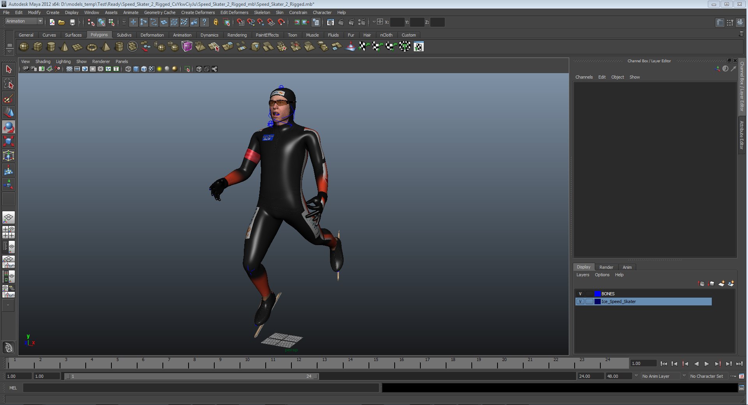Open the Skeleton menu

pyautogui.click(x=262, y=12)
